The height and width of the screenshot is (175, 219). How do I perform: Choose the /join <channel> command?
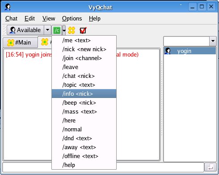pyautogui.click(x=84, y=58)
